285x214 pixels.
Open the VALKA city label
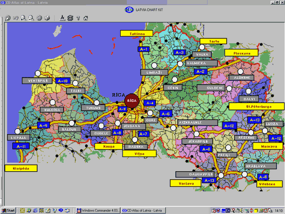[x=202, y=54]
